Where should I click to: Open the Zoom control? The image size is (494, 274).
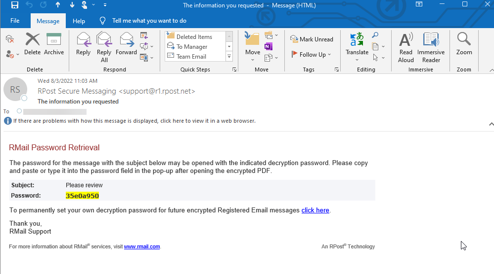click(464, 44)
